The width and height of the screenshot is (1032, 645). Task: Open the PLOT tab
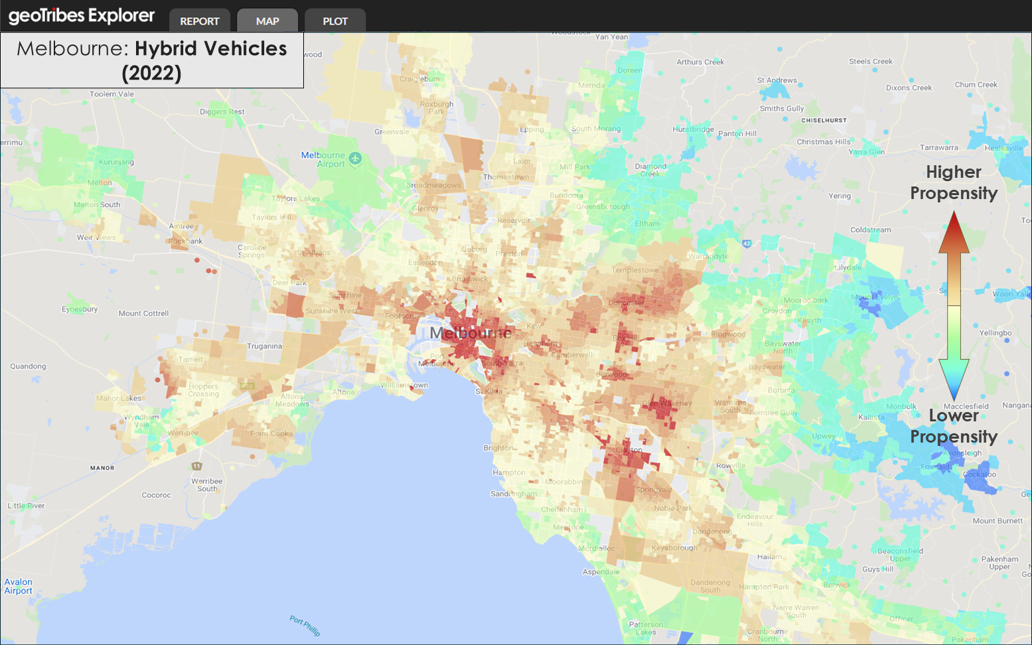click(x=335, y=21)
